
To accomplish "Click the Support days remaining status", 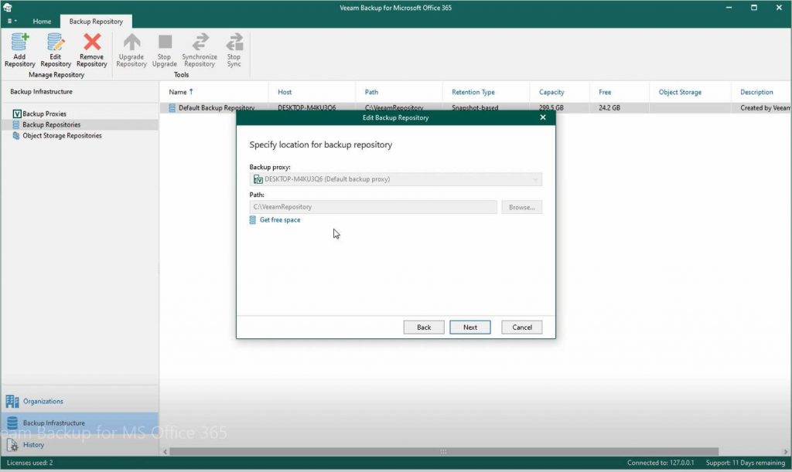I will tap(746, 463).
